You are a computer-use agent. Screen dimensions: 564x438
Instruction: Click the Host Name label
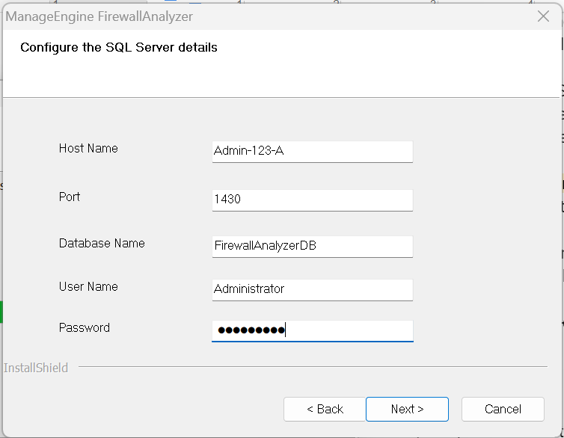pos(88,149)
